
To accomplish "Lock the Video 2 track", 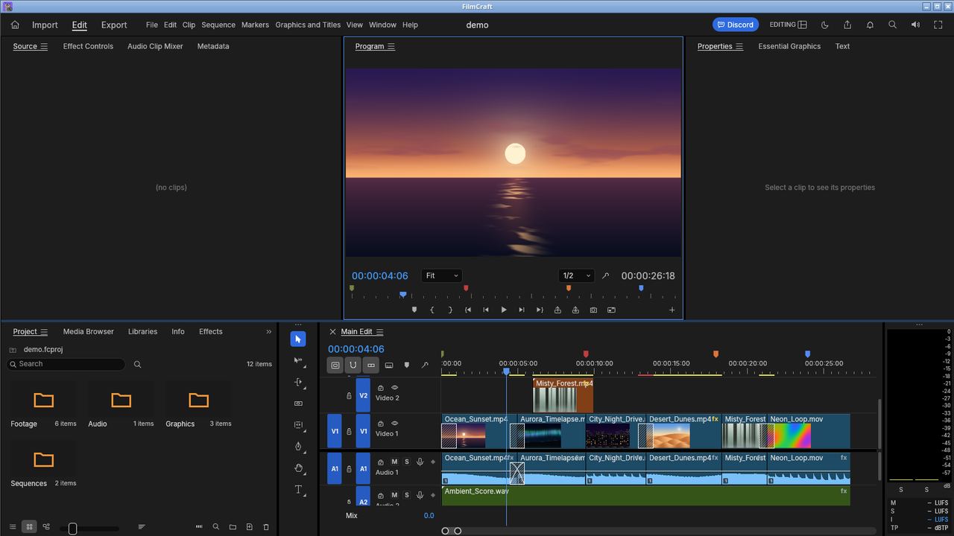I will [349, 396].
